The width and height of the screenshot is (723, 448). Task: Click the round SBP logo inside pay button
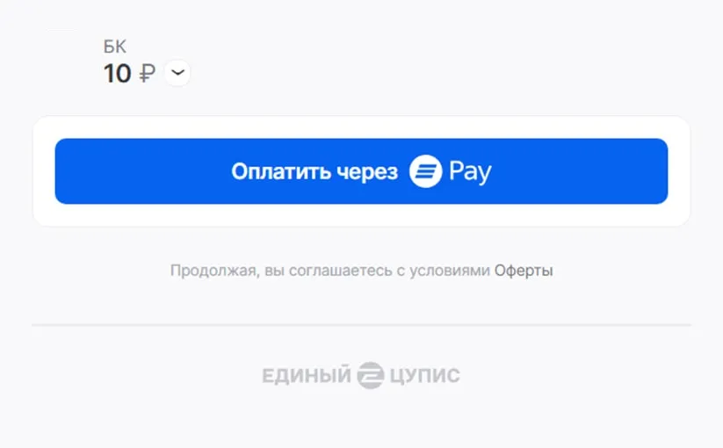tap(425, 171)
